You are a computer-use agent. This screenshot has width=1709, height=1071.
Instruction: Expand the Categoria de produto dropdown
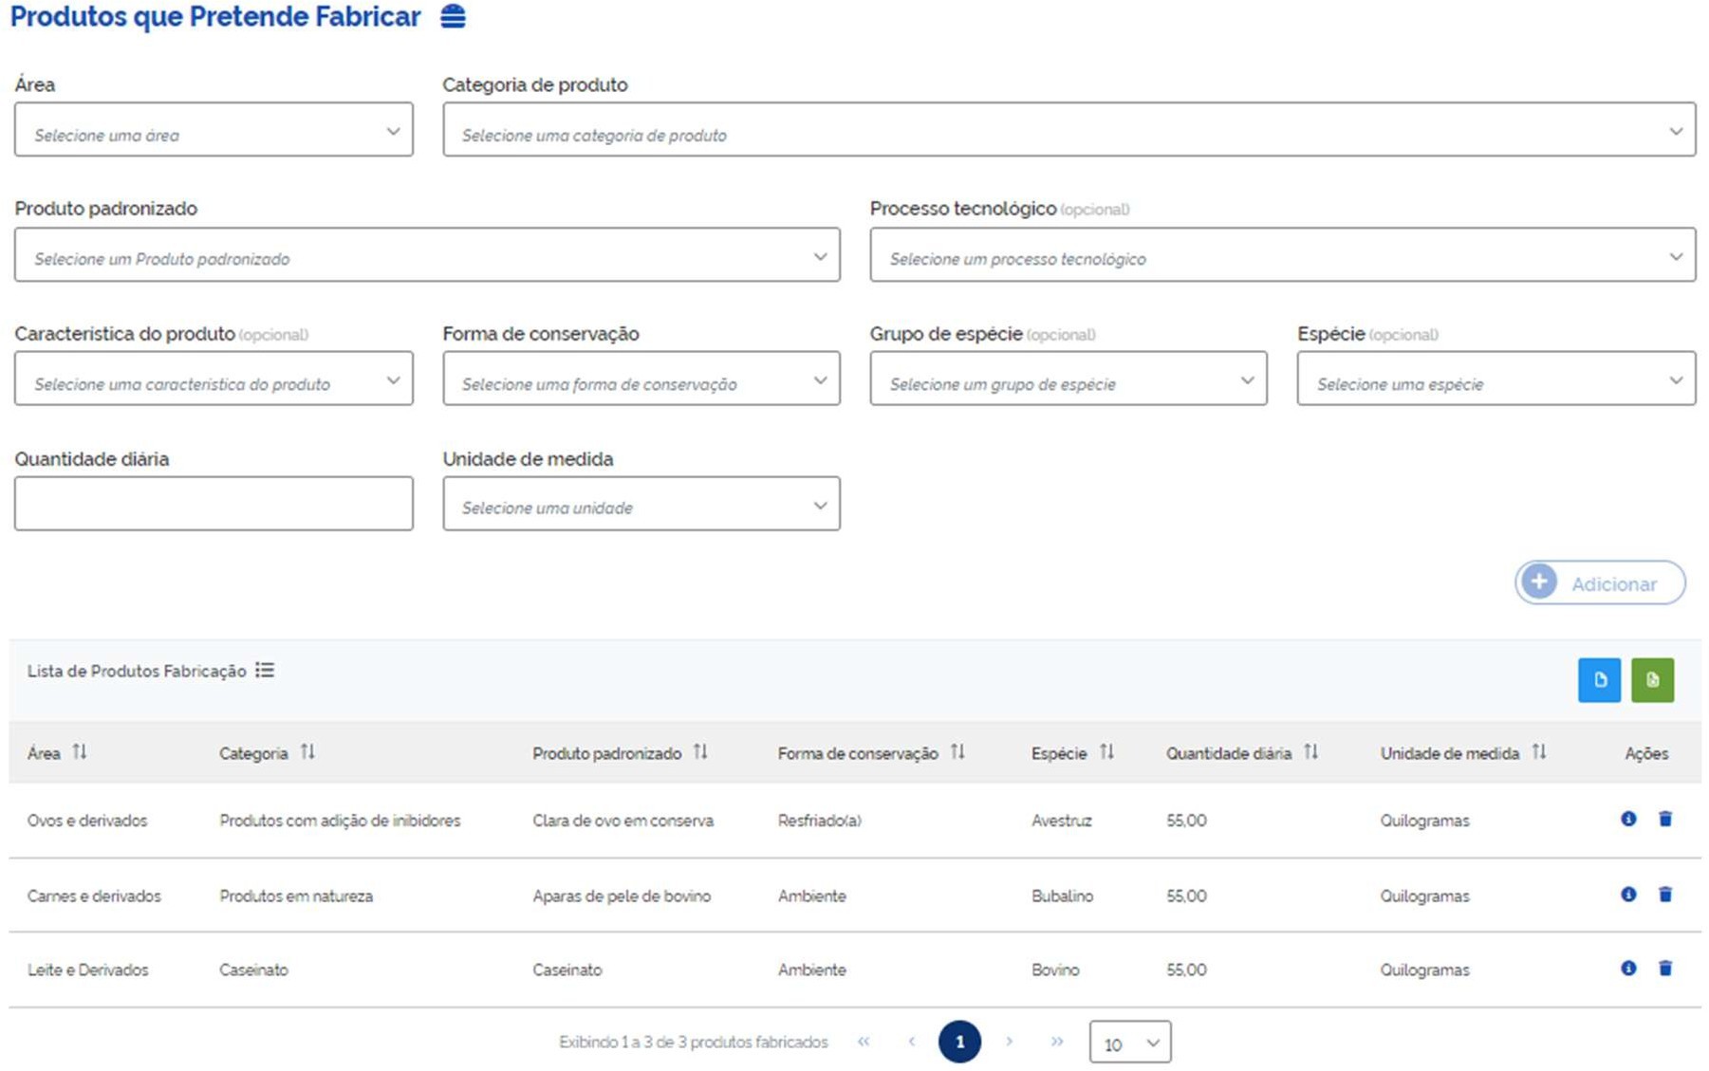[x=1068, y=130]
